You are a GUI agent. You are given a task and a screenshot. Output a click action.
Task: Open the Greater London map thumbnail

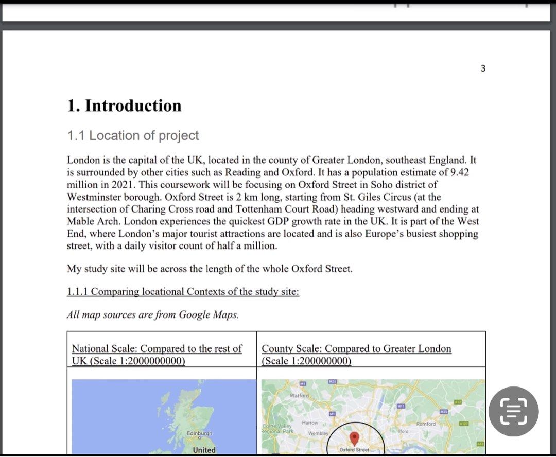pyautogui.click(x=373, y=417)
